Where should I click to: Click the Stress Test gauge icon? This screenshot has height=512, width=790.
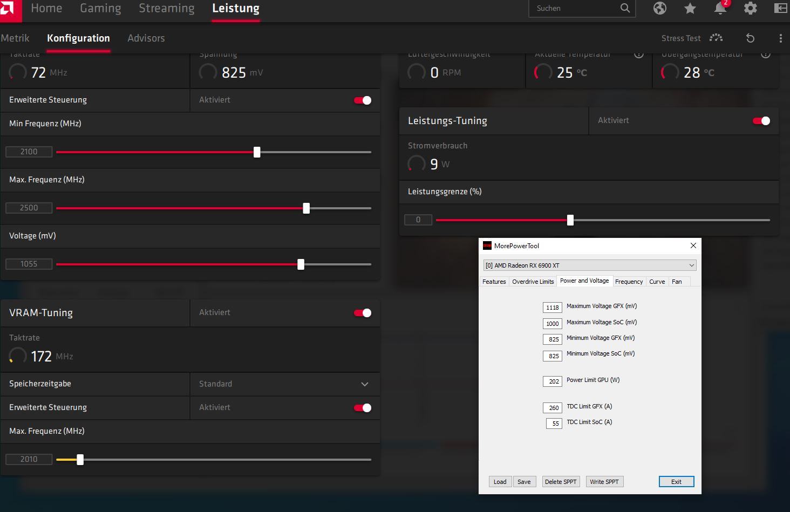point(716,38)
